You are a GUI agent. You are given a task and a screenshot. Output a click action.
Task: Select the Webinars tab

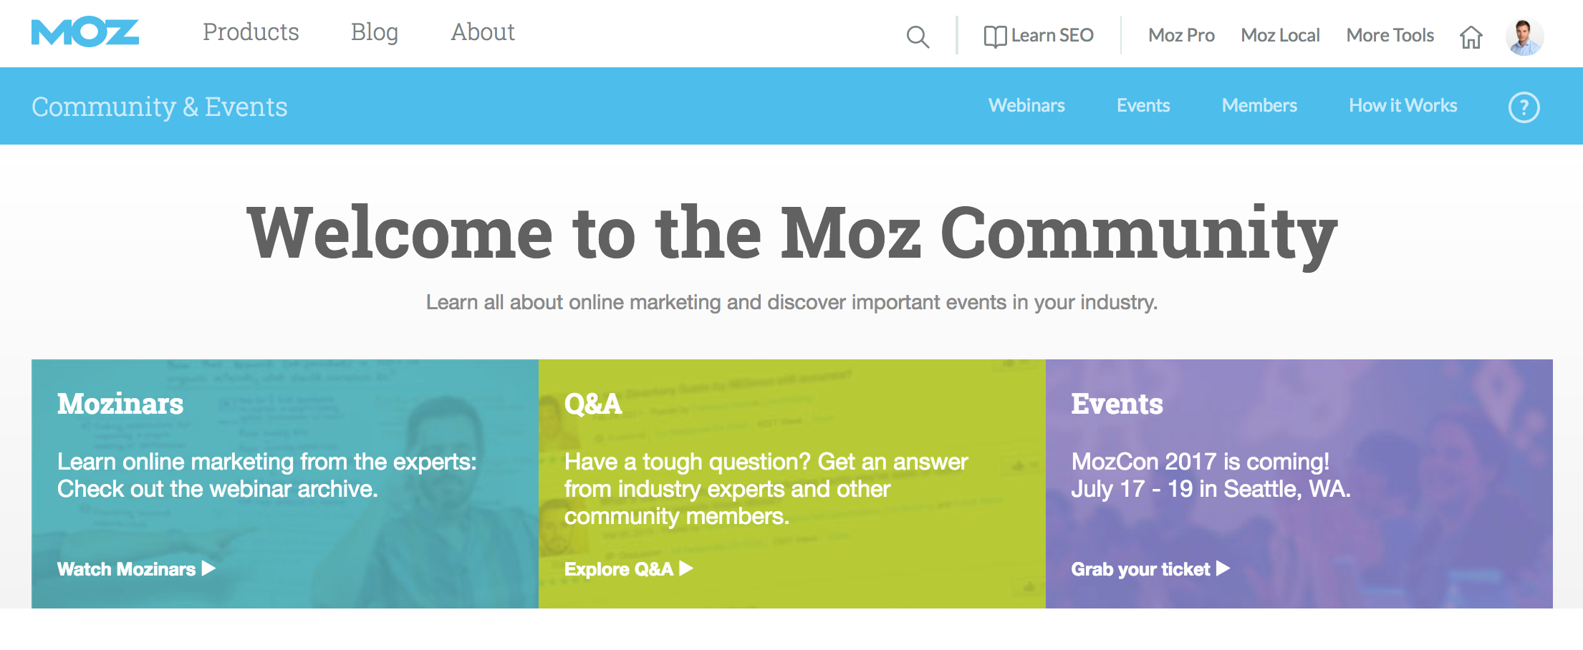[1026, 105]
